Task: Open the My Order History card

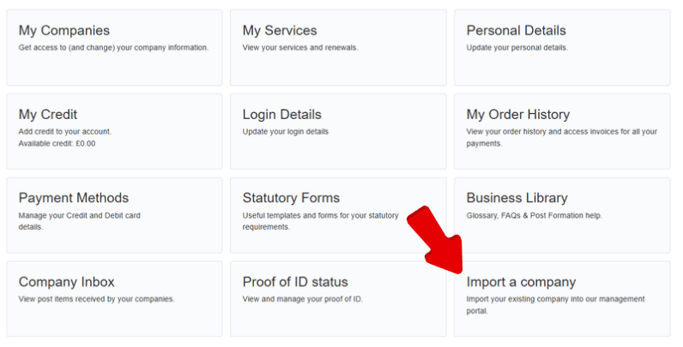Action: click(562, 131)
